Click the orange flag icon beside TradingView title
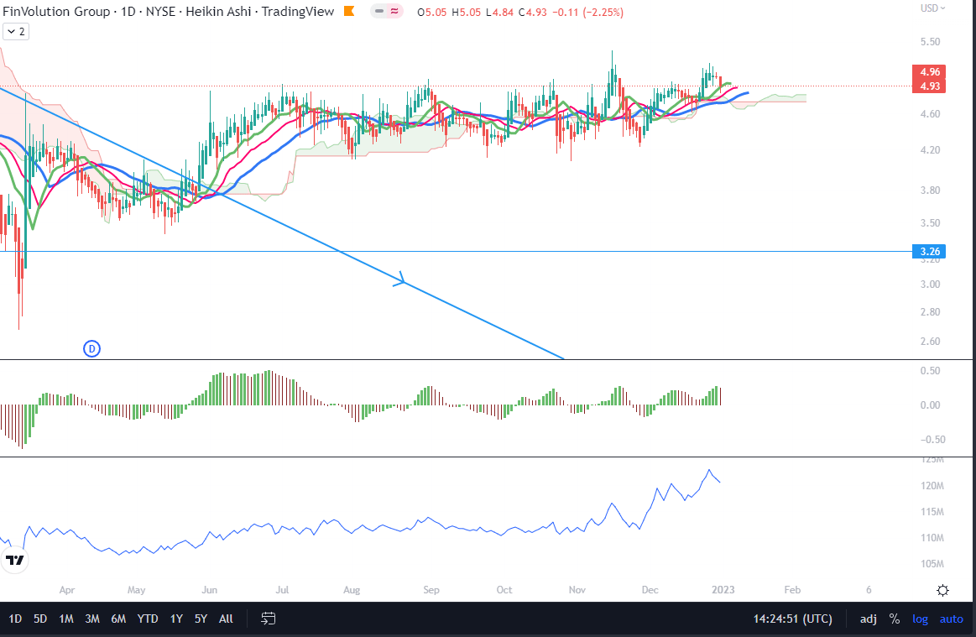The height and width of the screenshot is (637, 976). pos(349,11)
